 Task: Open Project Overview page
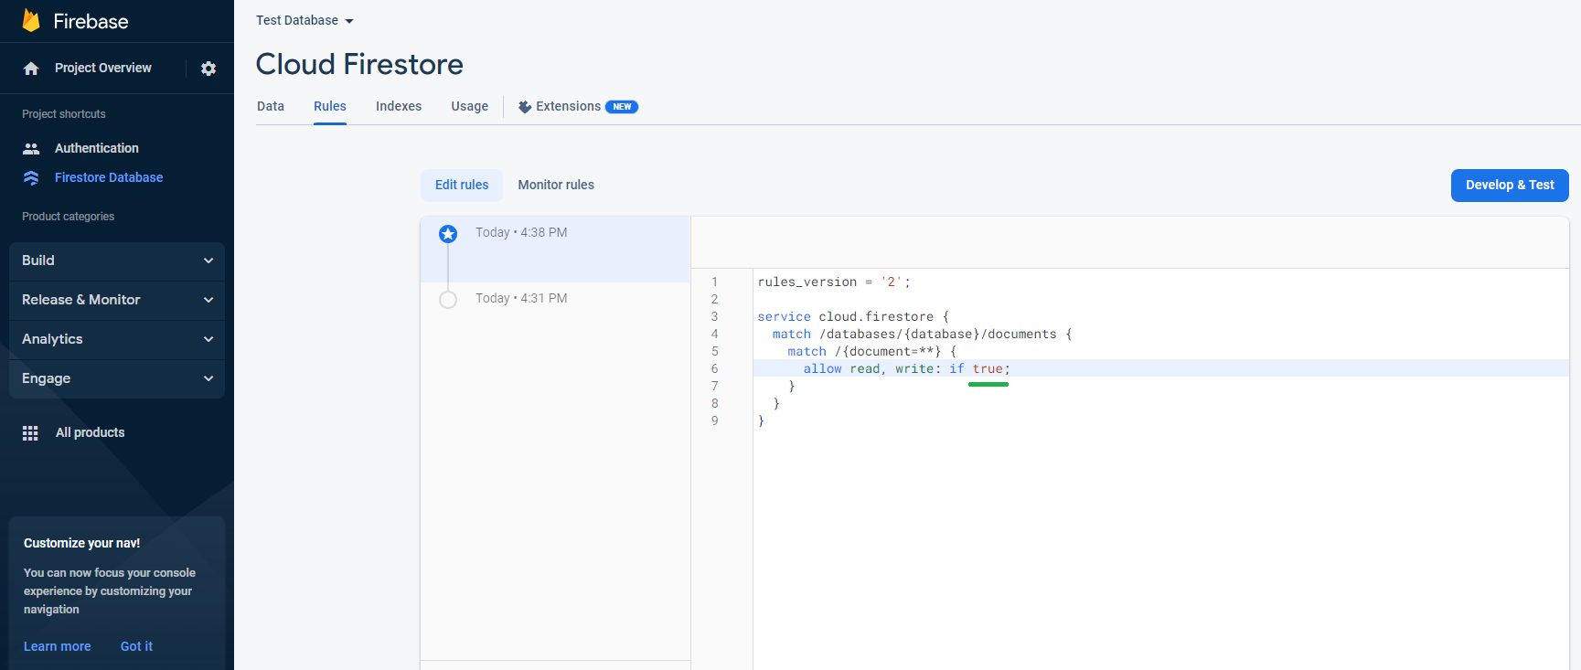click(x=103, y=68)
